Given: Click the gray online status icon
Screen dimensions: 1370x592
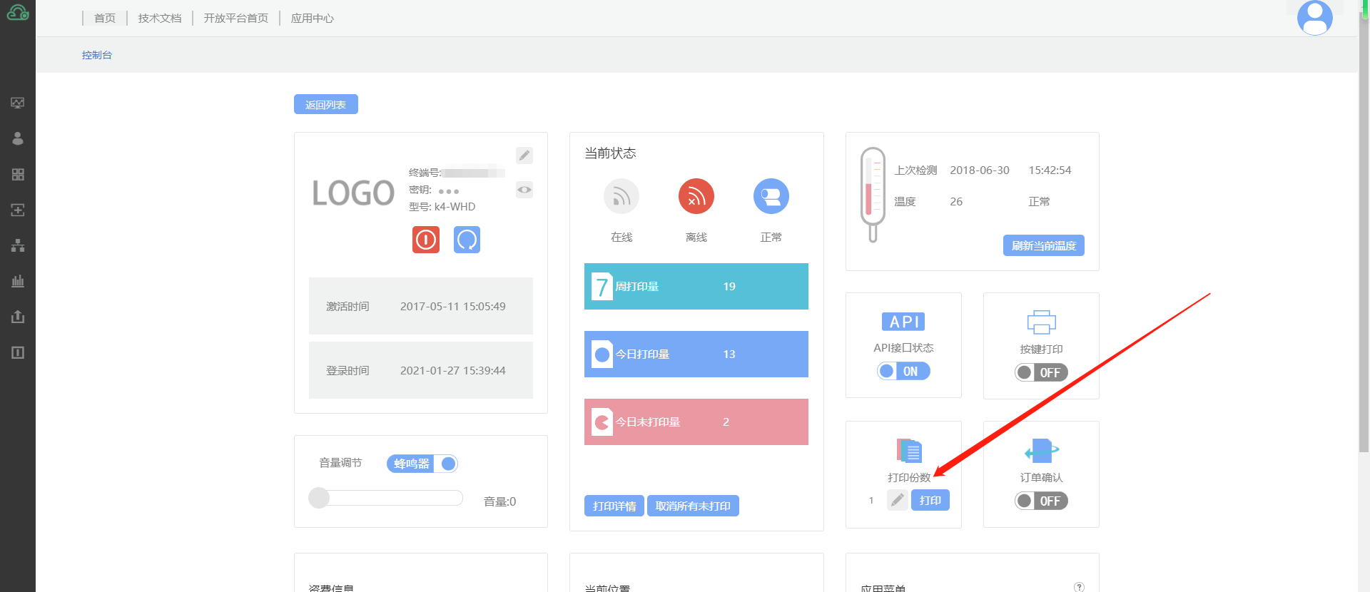Looking at the screenshot, I should point(621,196).
